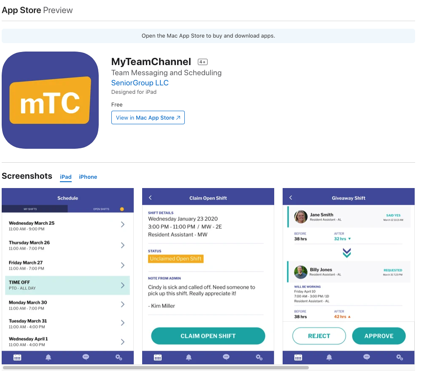The image size is (421, 374).
Task: Click 'Cindy is sick and called off' note
Action: pos(202,290)
